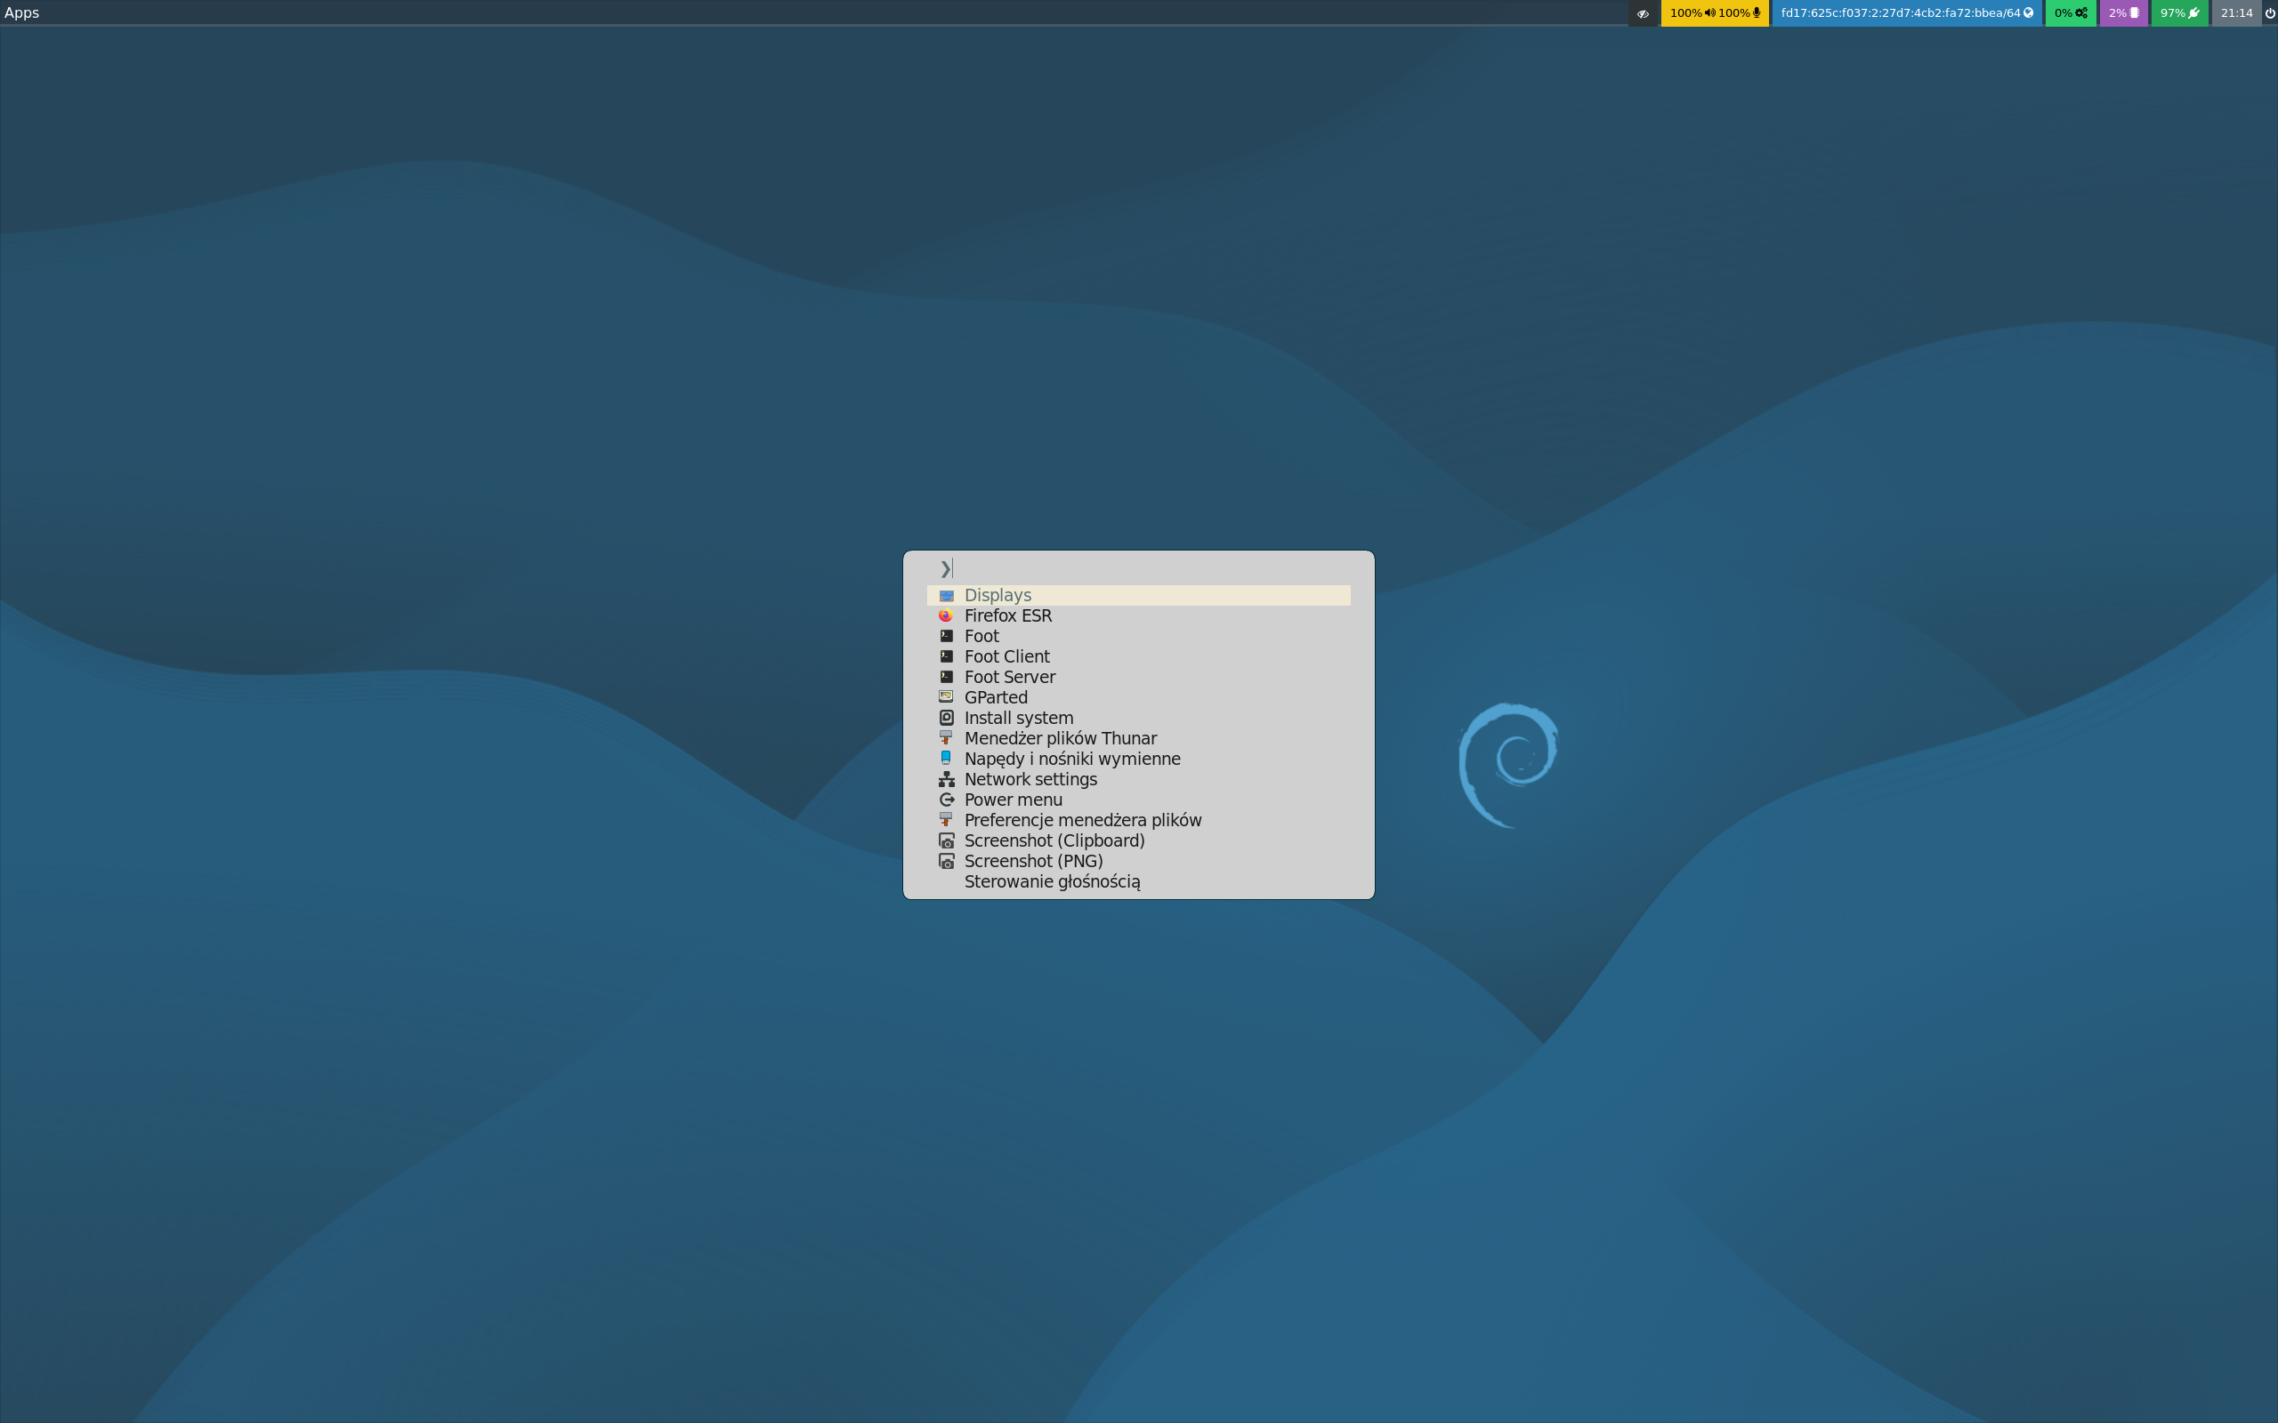
Task: Launch Firefox ESR from the list
Action: click(1138, 615)
